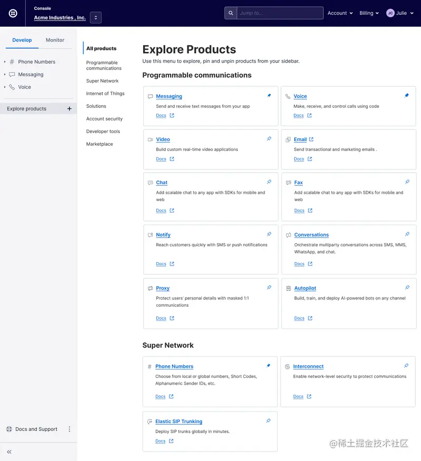
Task: Open the Billing dropdown menu
Action: tap(369, 13)
